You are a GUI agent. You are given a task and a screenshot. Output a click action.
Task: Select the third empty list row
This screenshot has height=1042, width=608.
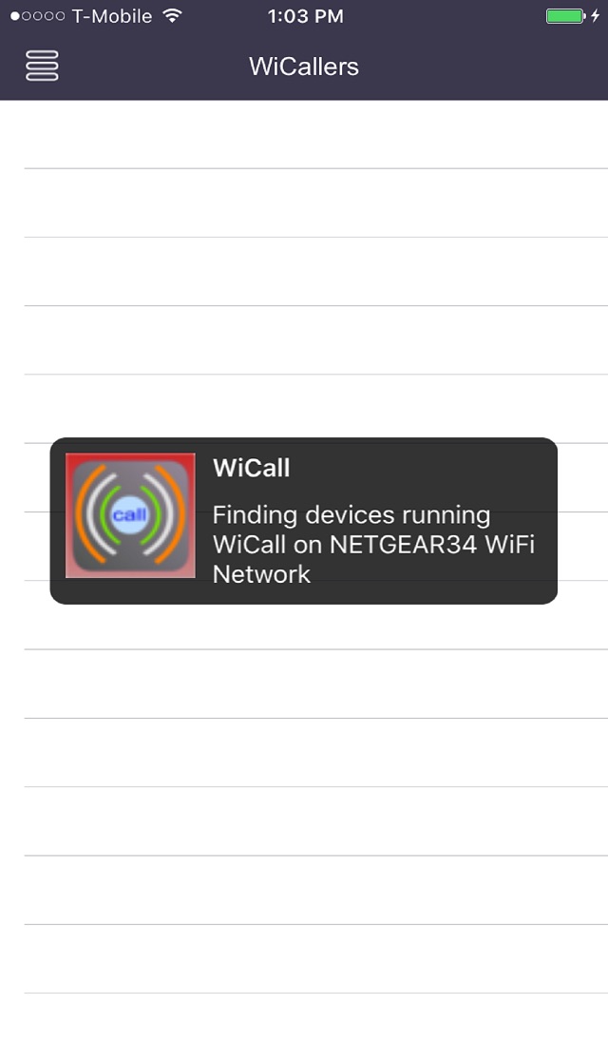coord(316,272)
